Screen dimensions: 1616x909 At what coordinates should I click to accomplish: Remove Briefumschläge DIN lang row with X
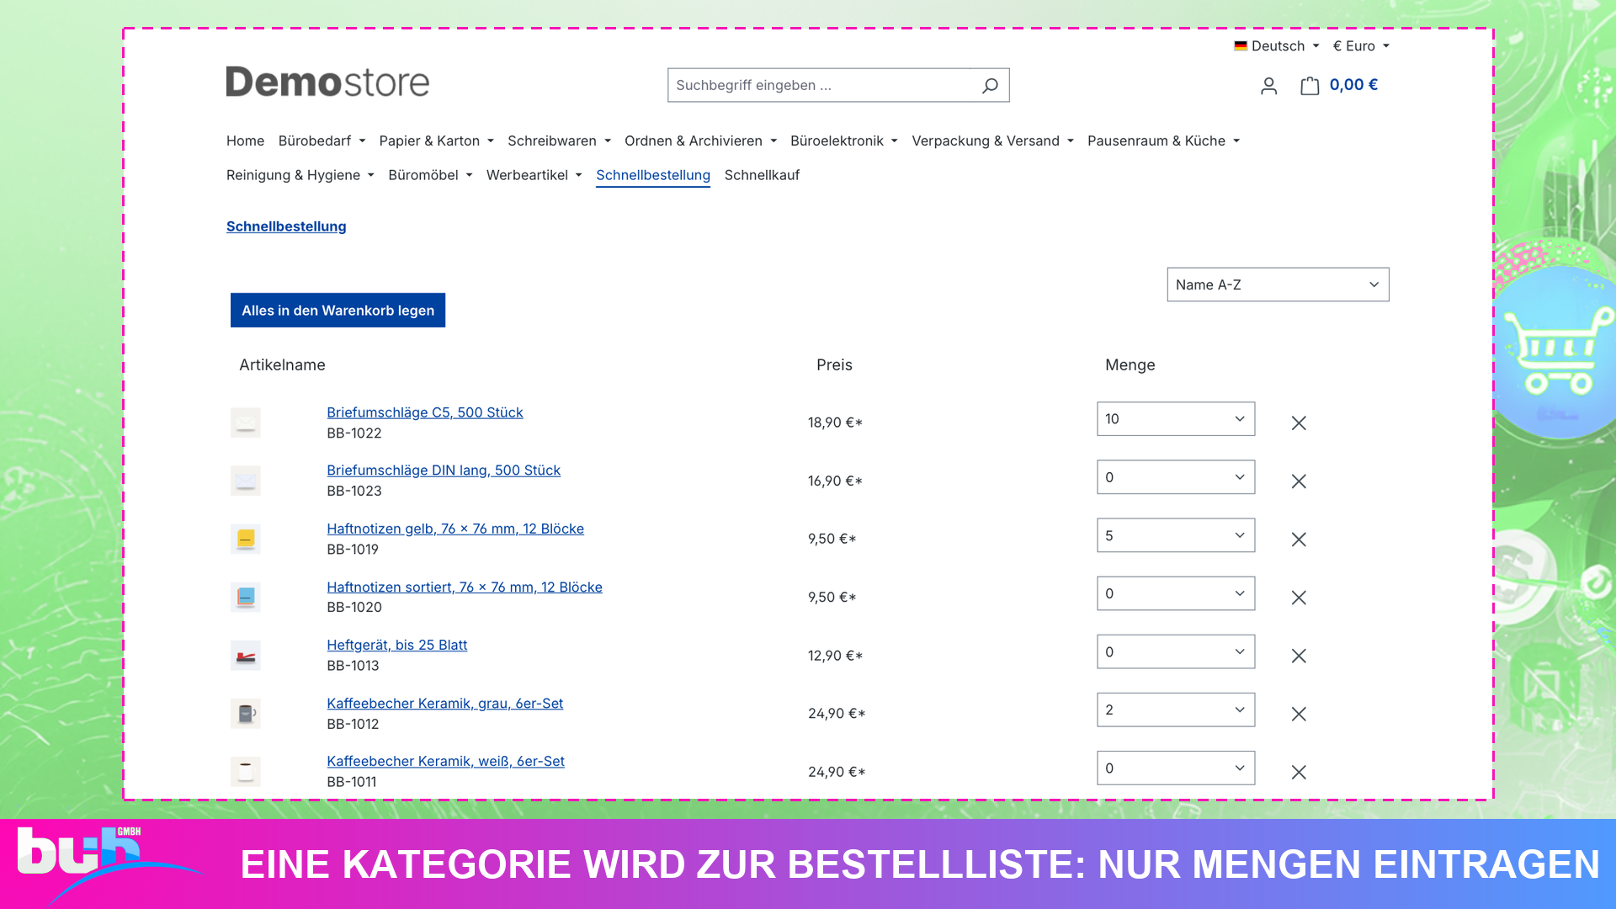click(1299, 481)
